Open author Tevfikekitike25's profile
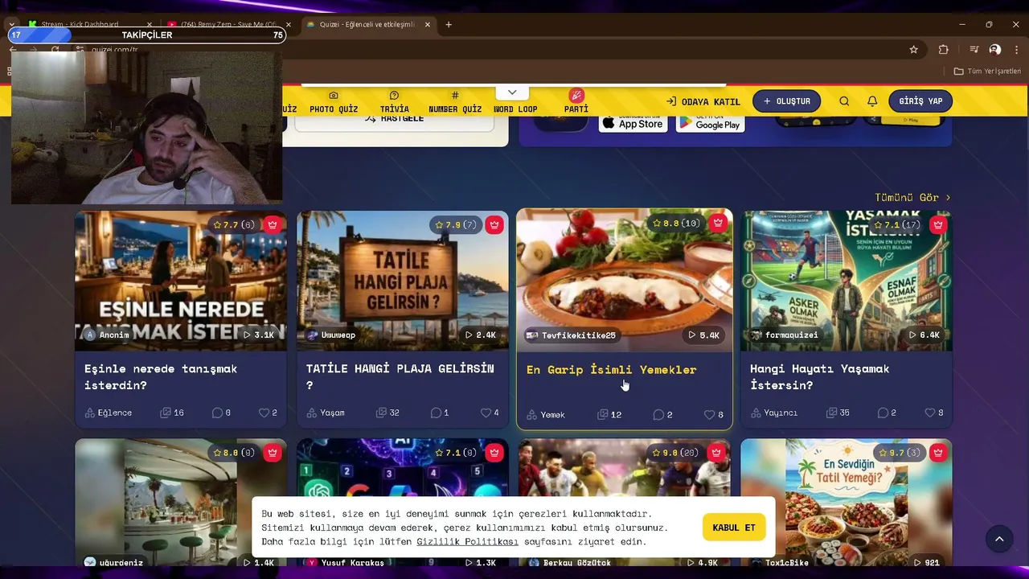 (x=572, y=335)
